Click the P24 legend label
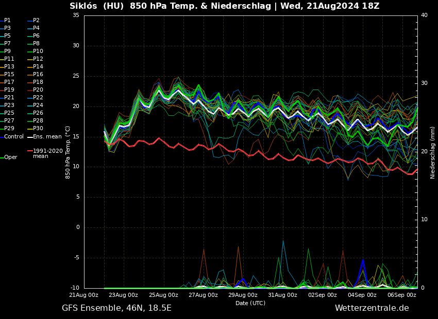The image size is (438, 319). [x=38, y=105]
